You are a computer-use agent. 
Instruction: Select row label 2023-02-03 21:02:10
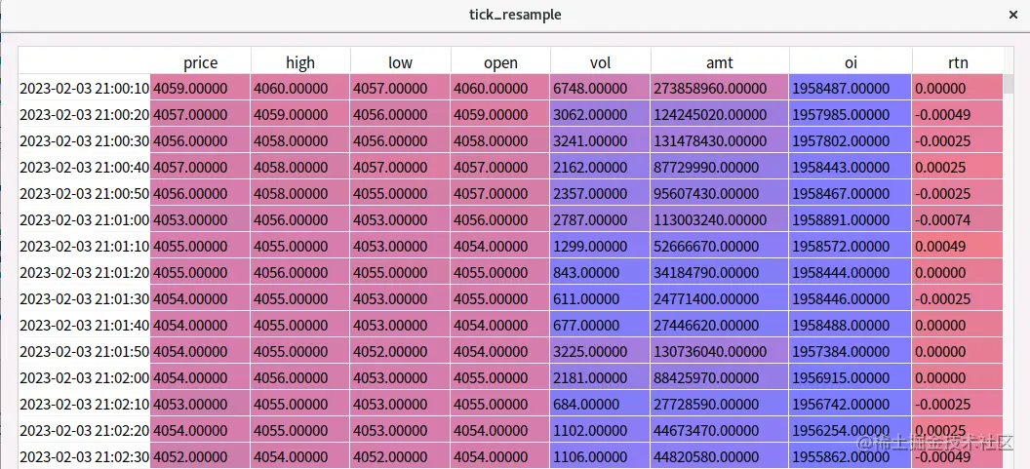pos(84,404)
